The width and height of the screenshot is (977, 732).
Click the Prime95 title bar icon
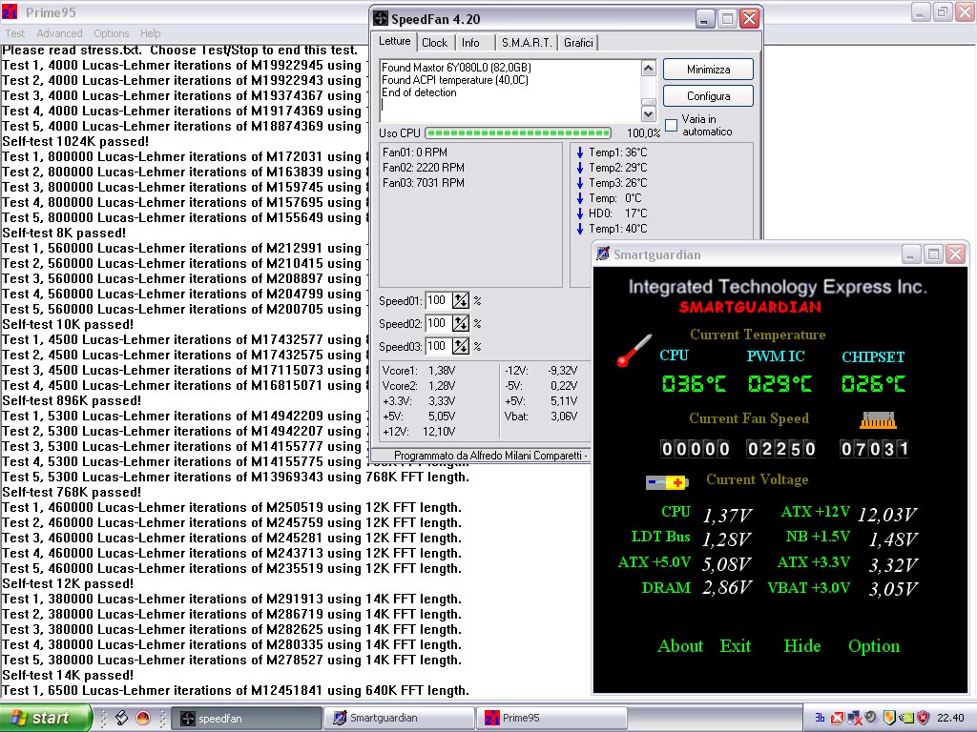coord(10,11)
